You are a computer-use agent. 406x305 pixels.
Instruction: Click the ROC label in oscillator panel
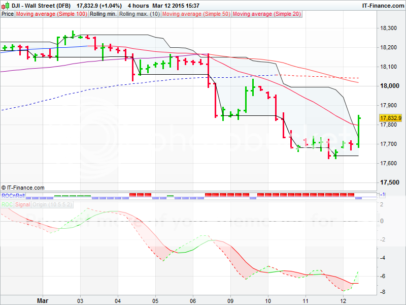pyautogui.click(x=7, y=204)
